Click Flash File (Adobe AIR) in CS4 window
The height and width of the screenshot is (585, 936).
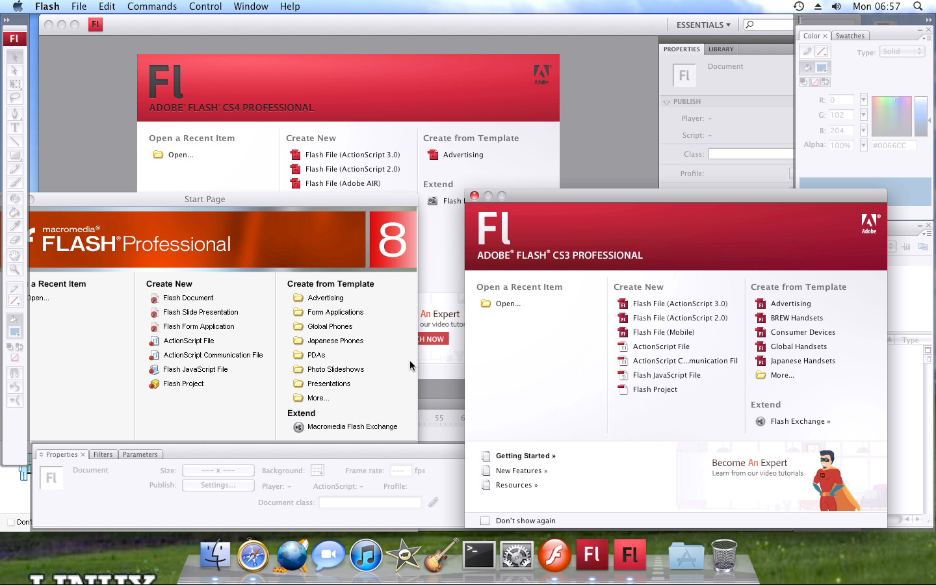pos(343,183)
